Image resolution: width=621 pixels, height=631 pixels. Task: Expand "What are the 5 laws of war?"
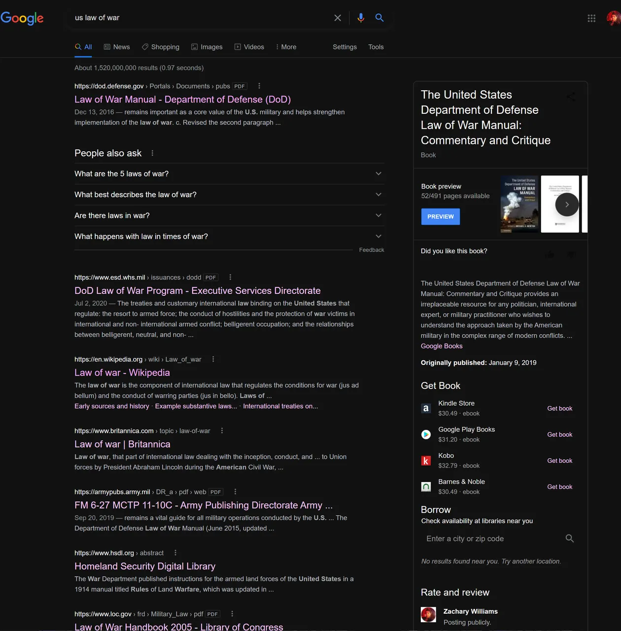coord(229,174)
